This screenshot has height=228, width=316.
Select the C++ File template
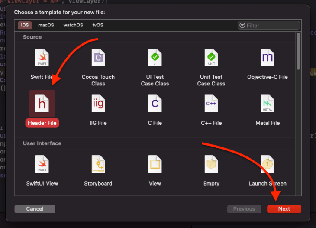click(211, 104)
